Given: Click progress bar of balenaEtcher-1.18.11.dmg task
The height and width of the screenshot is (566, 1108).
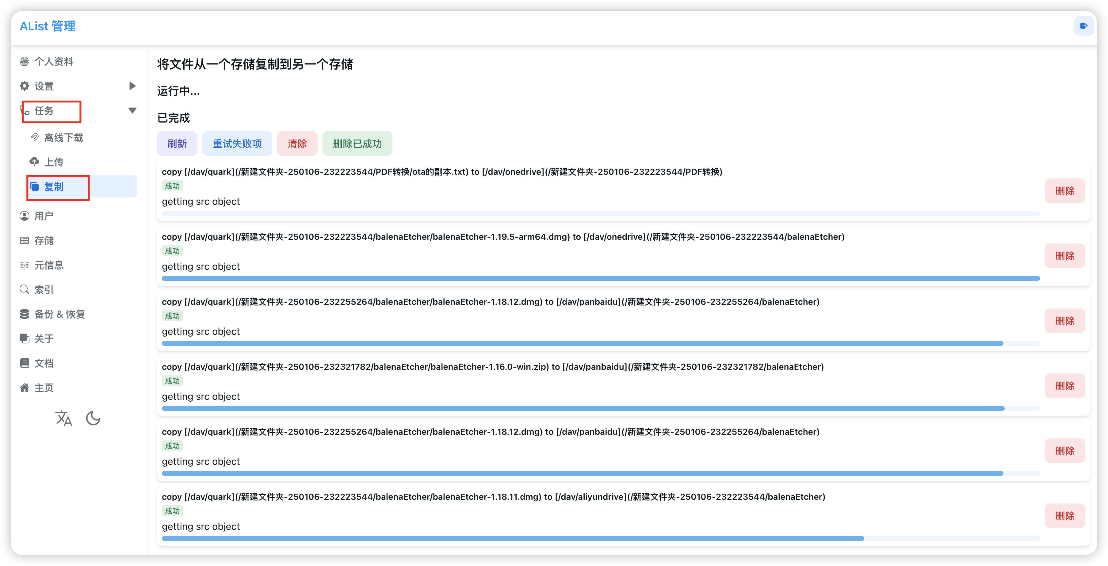Looking at the screenshot, I should (601, 538).
